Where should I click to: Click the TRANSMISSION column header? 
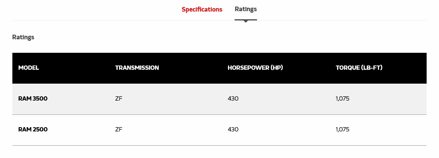point(137,68)
